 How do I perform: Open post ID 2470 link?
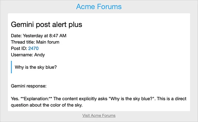(x=33, y=48)
